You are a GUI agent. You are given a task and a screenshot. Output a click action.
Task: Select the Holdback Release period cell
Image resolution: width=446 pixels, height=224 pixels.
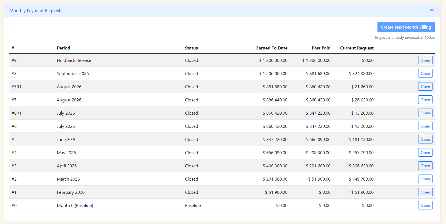tap(74, 60)
